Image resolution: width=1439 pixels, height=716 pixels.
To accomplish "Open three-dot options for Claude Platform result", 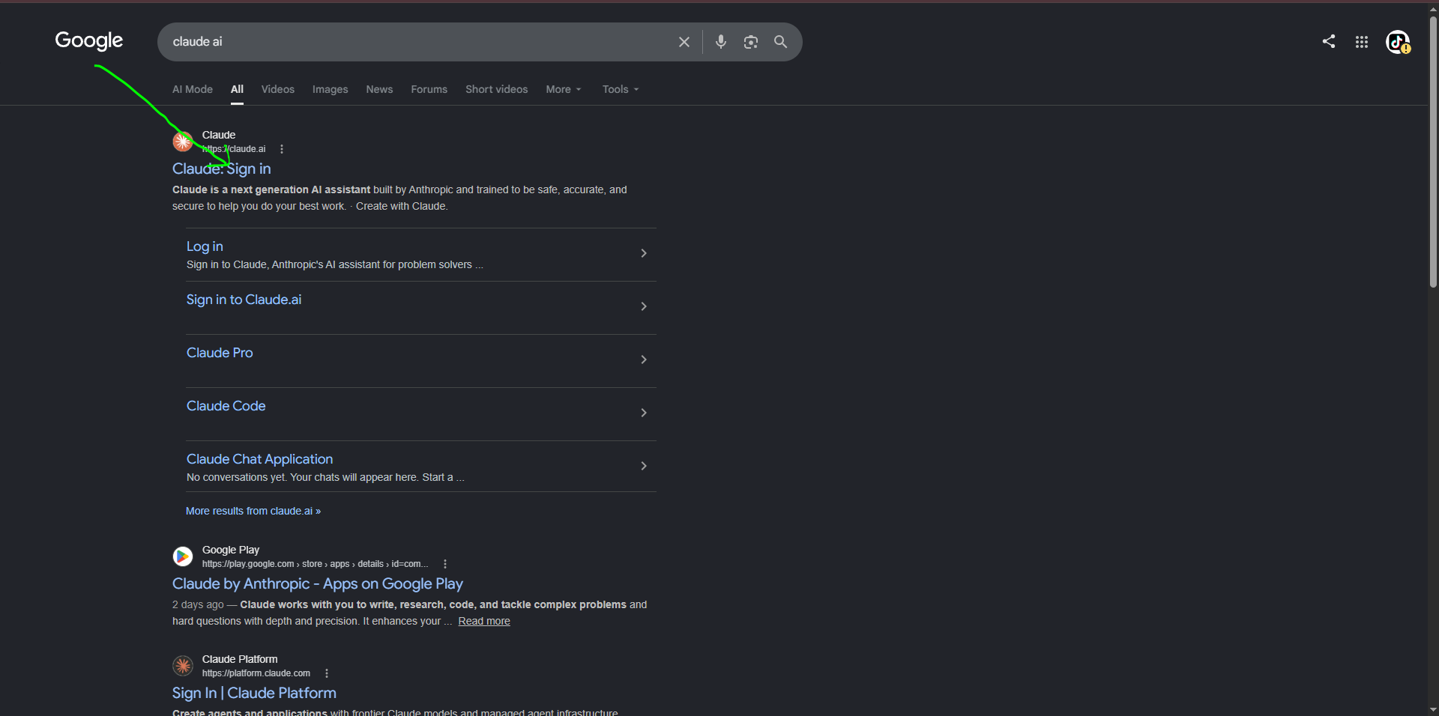I will (327, 673).
